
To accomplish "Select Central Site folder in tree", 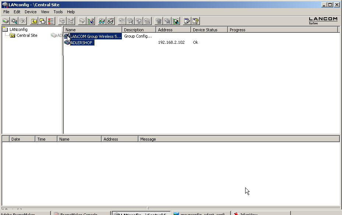I will pyautogui.click(x=27, y=35).
